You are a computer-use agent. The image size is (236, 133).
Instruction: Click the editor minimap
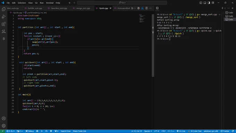[x=142, y=18]
